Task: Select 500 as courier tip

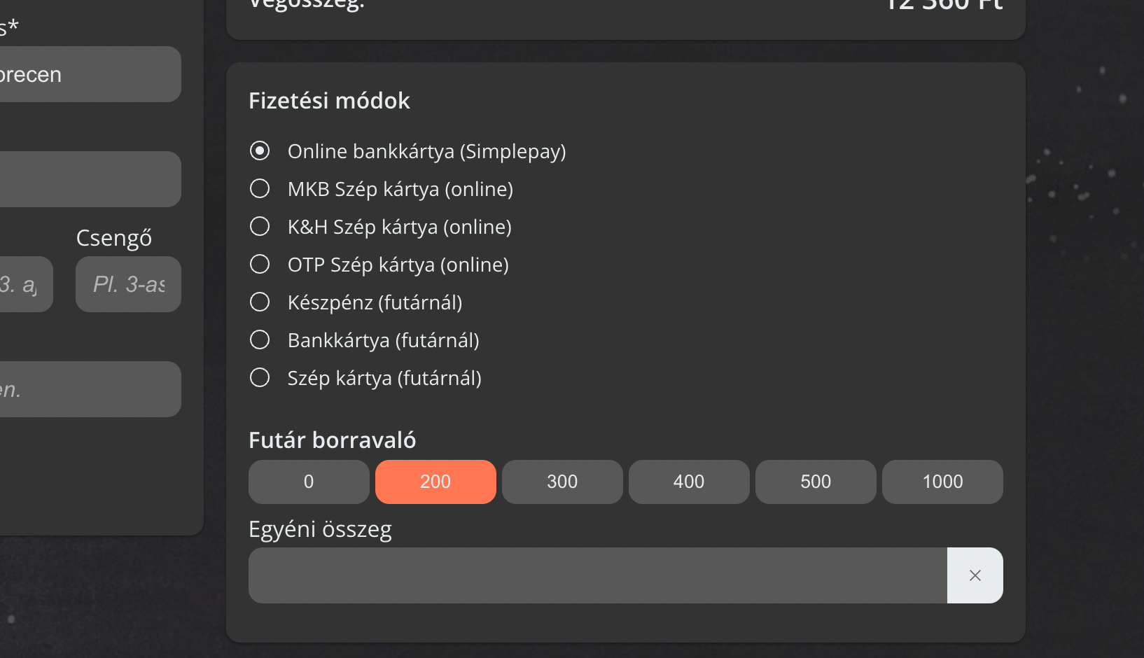Action: [x=816, y=482]
